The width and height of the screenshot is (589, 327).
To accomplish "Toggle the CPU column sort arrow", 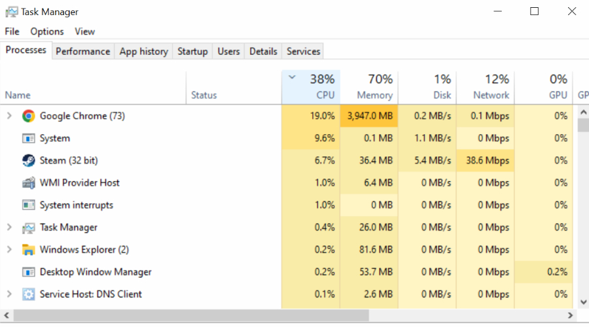I will pyautogui.click(x=292, y=78).
